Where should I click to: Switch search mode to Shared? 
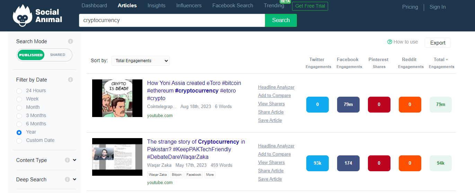click(x=58, y=55)
